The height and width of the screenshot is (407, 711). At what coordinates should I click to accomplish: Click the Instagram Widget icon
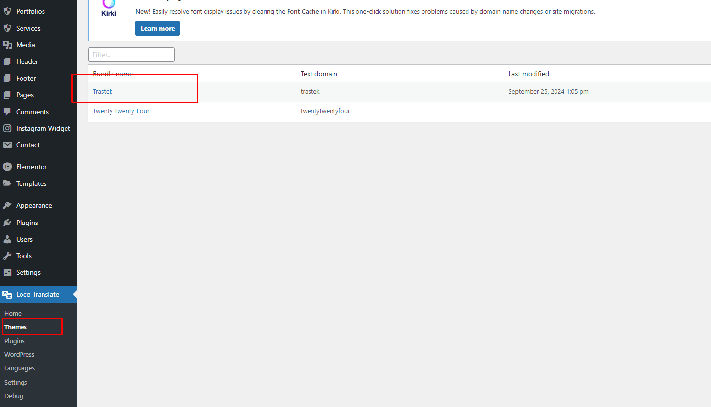click(7, 128)
